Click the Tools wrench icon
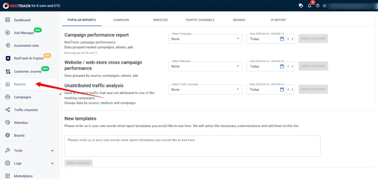The width and height of the screenshot is (378, 179). [x=7, y=151]
